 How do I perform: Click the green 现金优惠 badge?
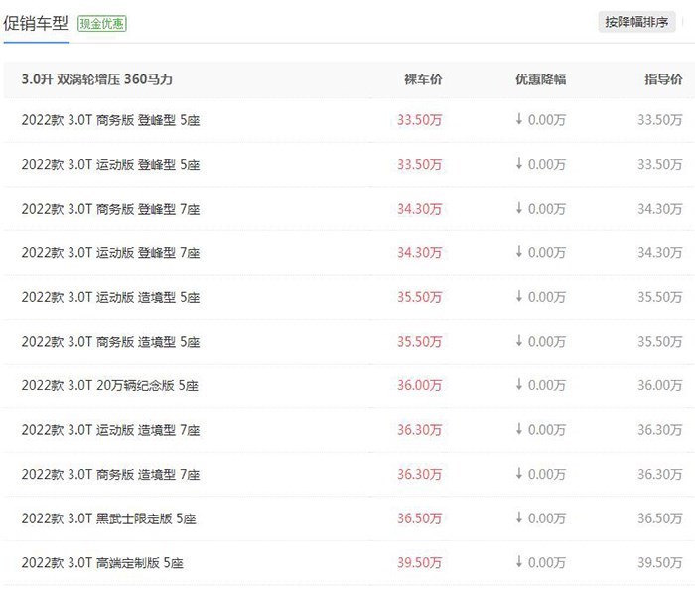(102, 24)
